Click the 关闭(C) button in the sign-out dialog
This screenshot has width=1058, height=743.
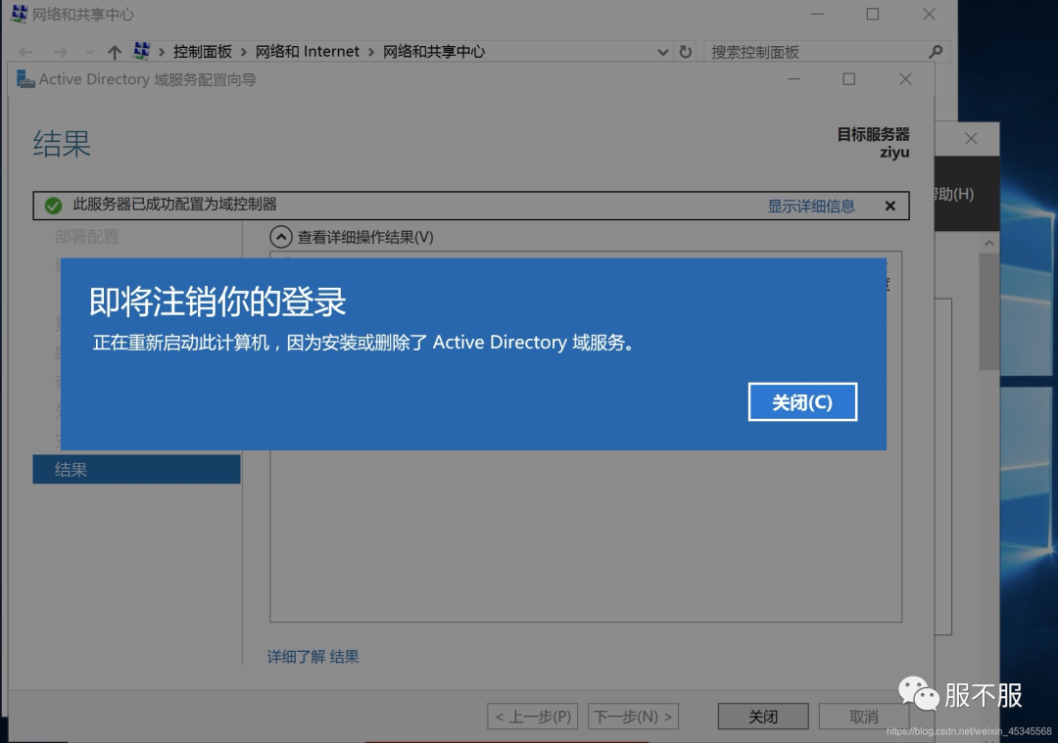(x=802, y=401)
